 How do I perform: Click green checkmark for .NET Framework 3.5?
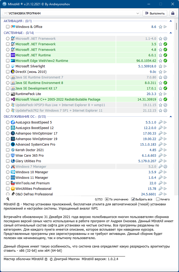(x=165, y=44)
